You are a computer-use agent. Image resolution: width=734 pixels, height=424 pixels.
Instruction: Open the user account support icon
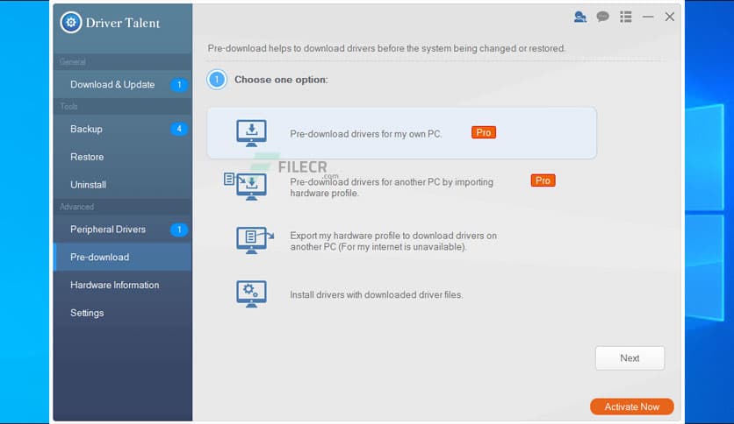[x=580, y=17]
